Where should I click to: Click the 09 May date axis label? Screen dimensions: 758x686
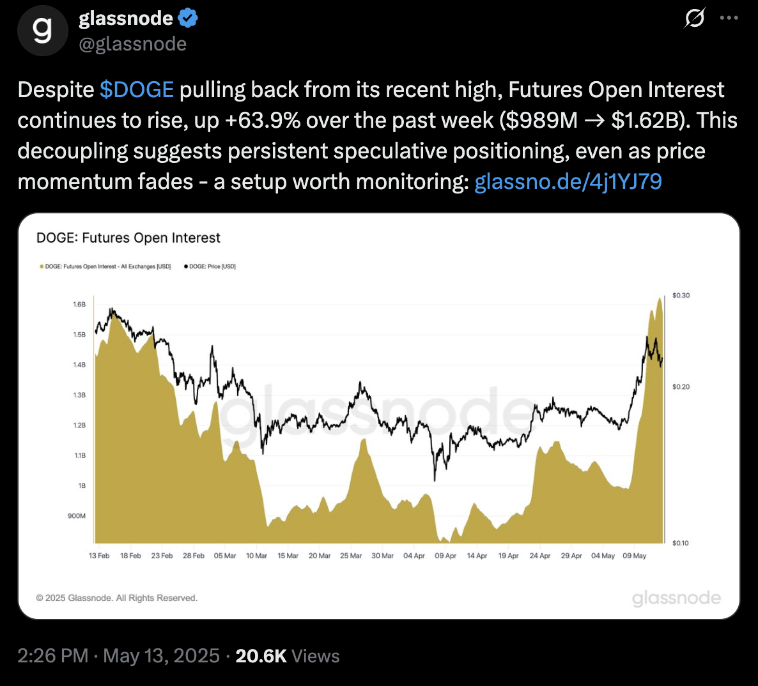pyautogui.click(x=634, y=556)
